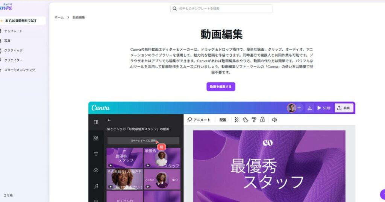The image size is (385, 202).
Task: Select その素晴らしい働きを template thumbnail
Action: point(125,179)
